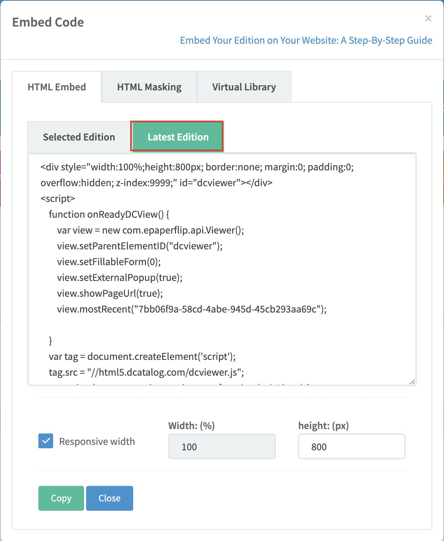Screen dimensions: 444x541
Task: Close the Embed Code dialog with X
Action: point(428,18)
